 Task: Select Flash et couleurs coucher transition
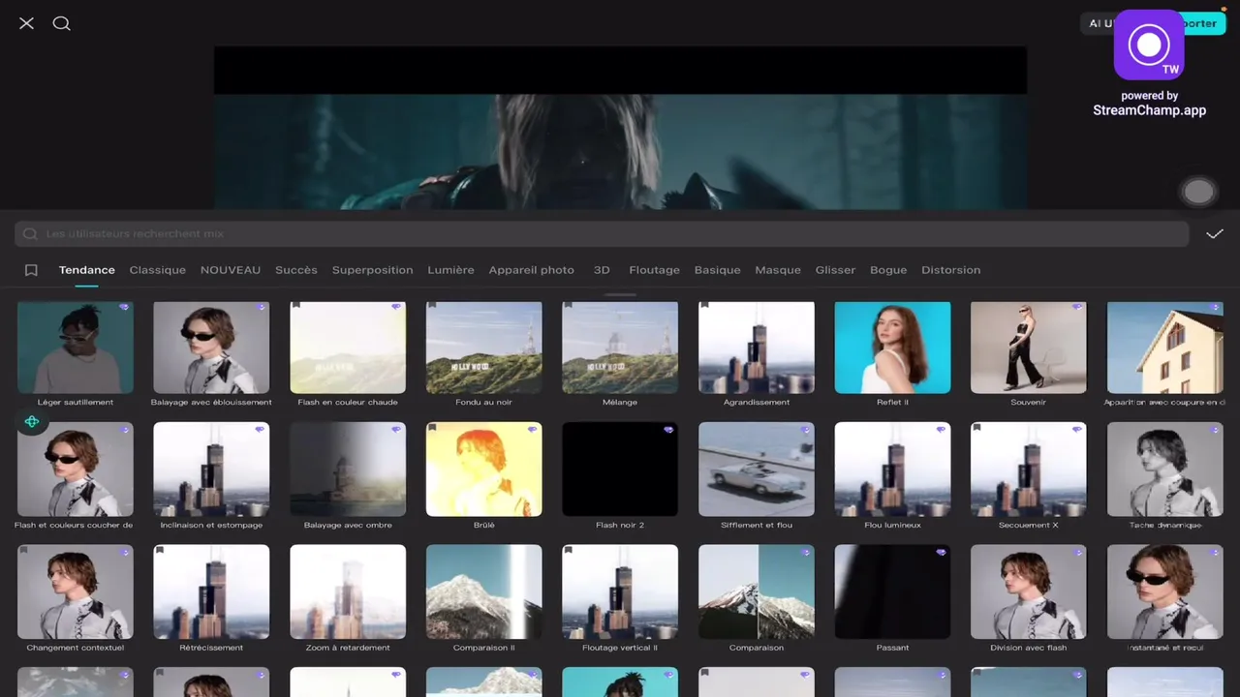pos(76,470)
